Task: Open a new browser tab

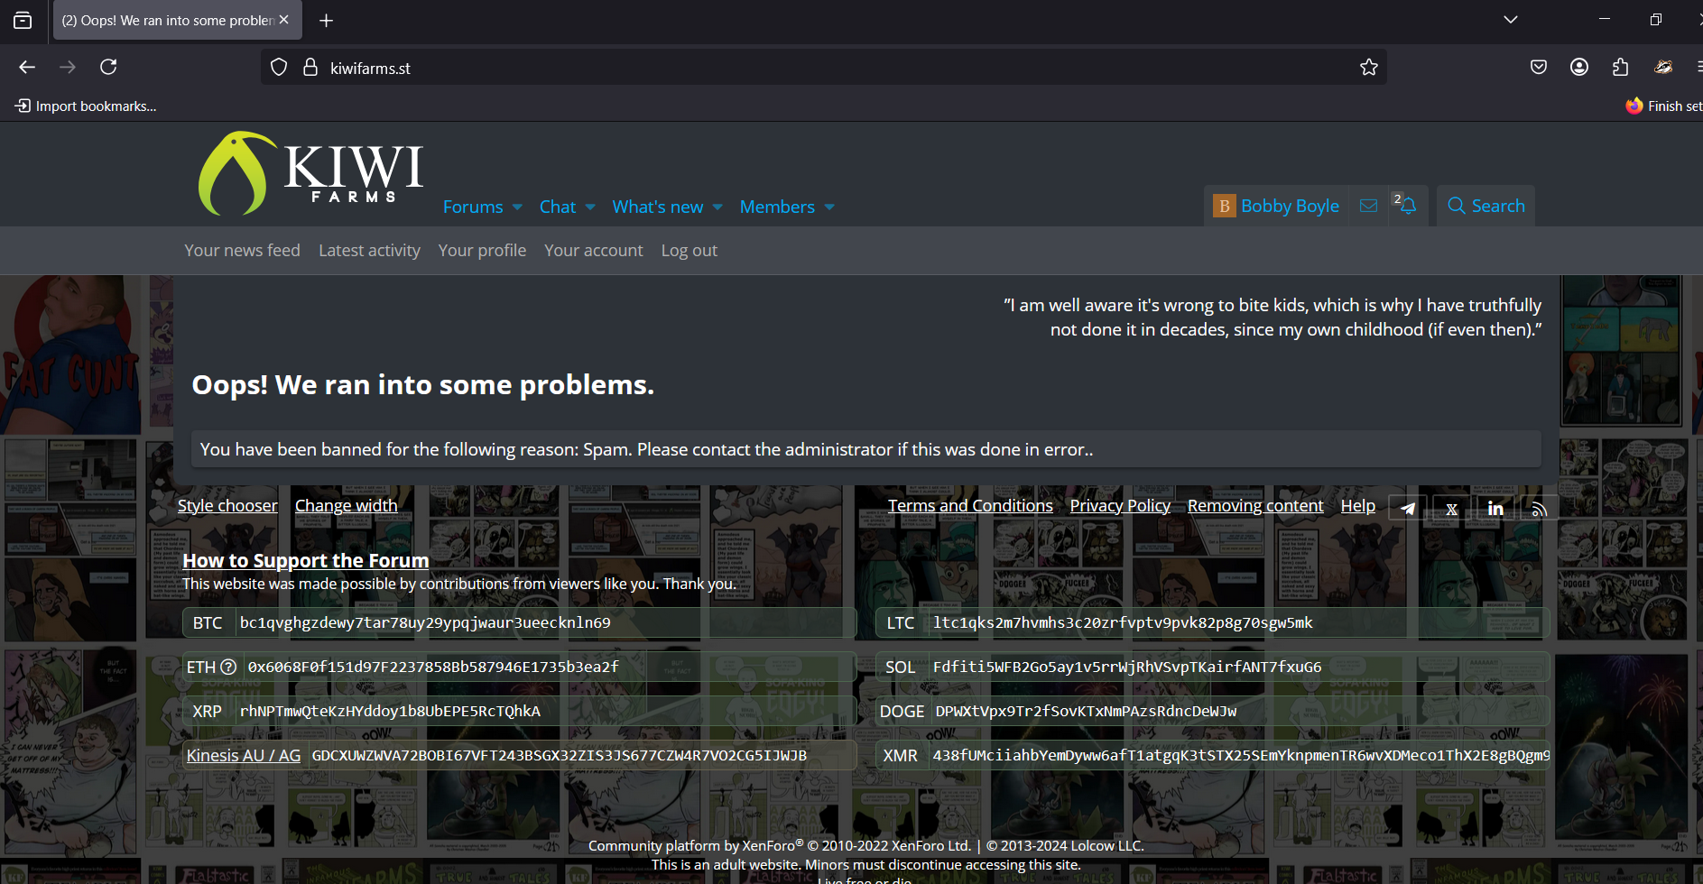Action: (327, 20)
